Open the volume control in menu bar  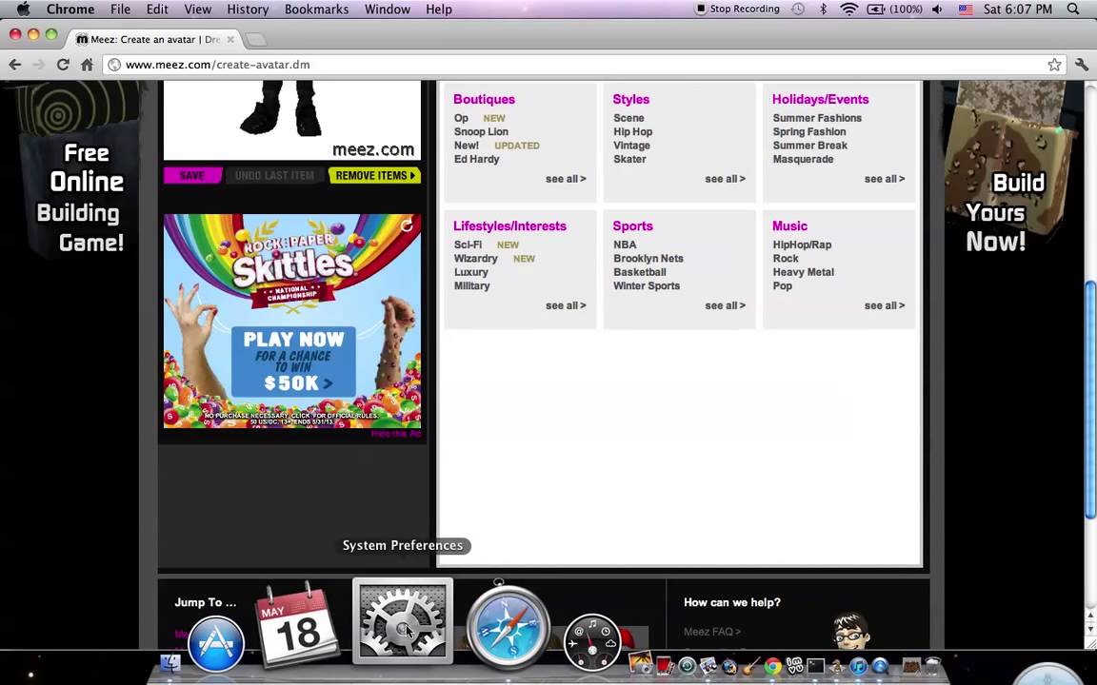tap(937, 10)
